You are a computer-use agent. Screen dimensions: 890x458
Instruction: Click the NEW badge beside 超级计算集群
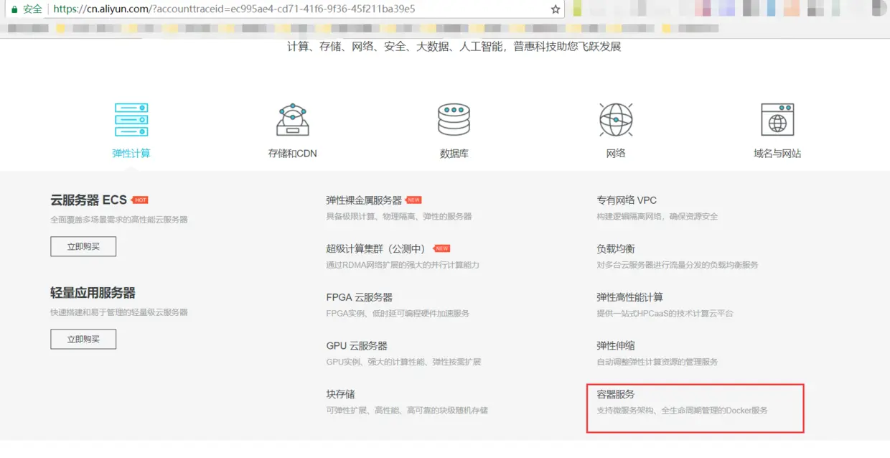442,249
